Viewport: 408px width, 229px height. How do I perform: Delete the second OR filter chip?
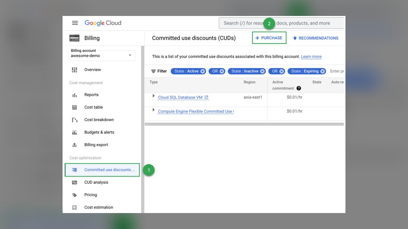tap(282, 71)
